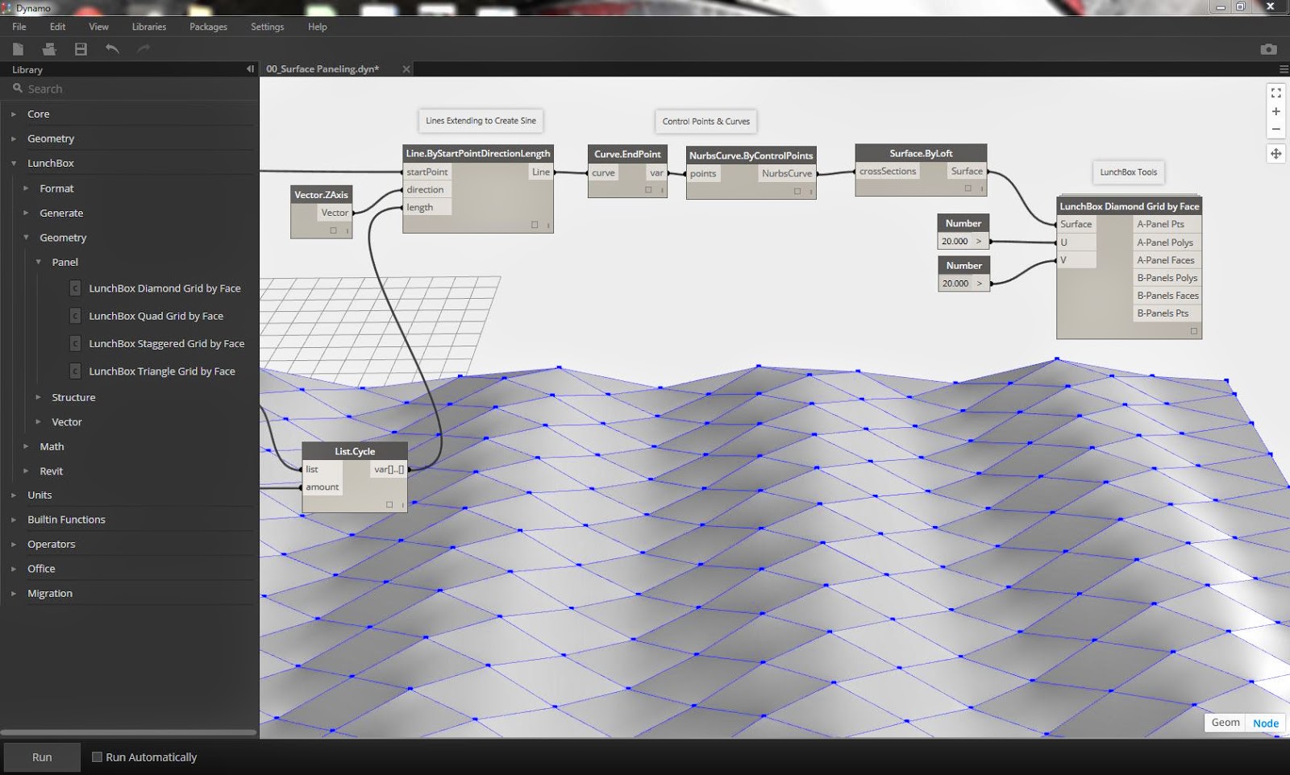This screenshot has height=775, width=1290.
Task: Expand the Operators library category
Action: coord(14,545)
